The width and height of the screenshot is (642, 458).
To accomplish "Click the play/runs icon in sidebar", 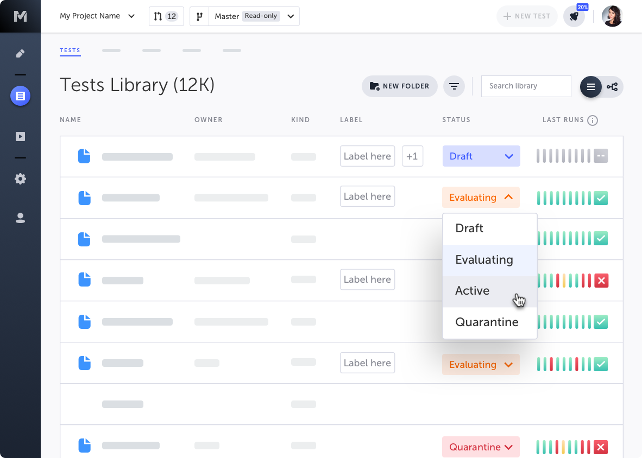I will coord(20,136).
